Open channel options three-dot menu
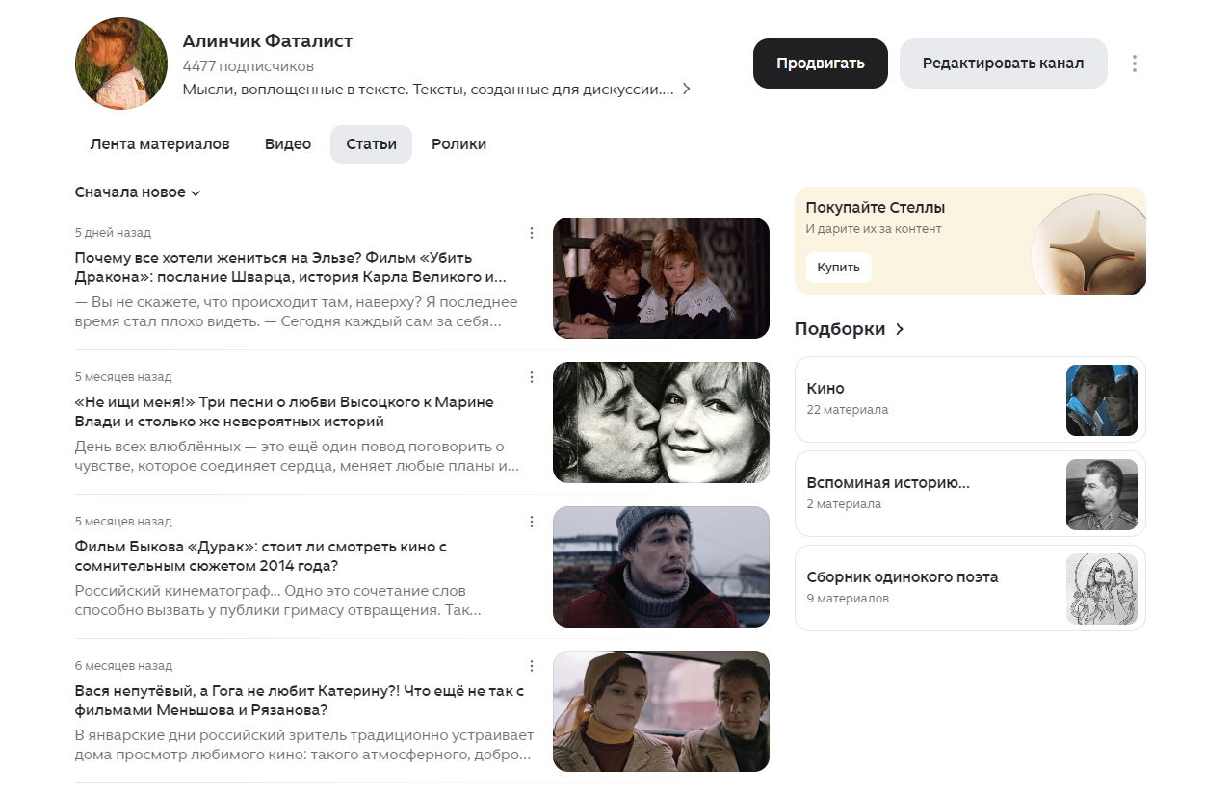The image size is (1205, 794). (x=1135, y=64)
